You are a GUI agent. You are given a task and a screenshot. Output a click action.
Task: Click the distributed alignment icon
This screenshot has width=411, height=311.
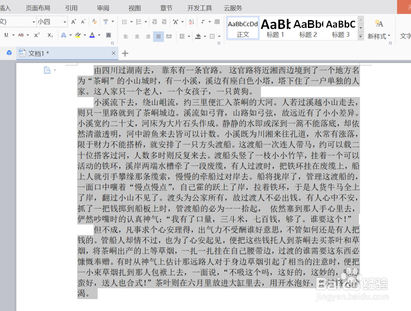(x=169, y=36)
